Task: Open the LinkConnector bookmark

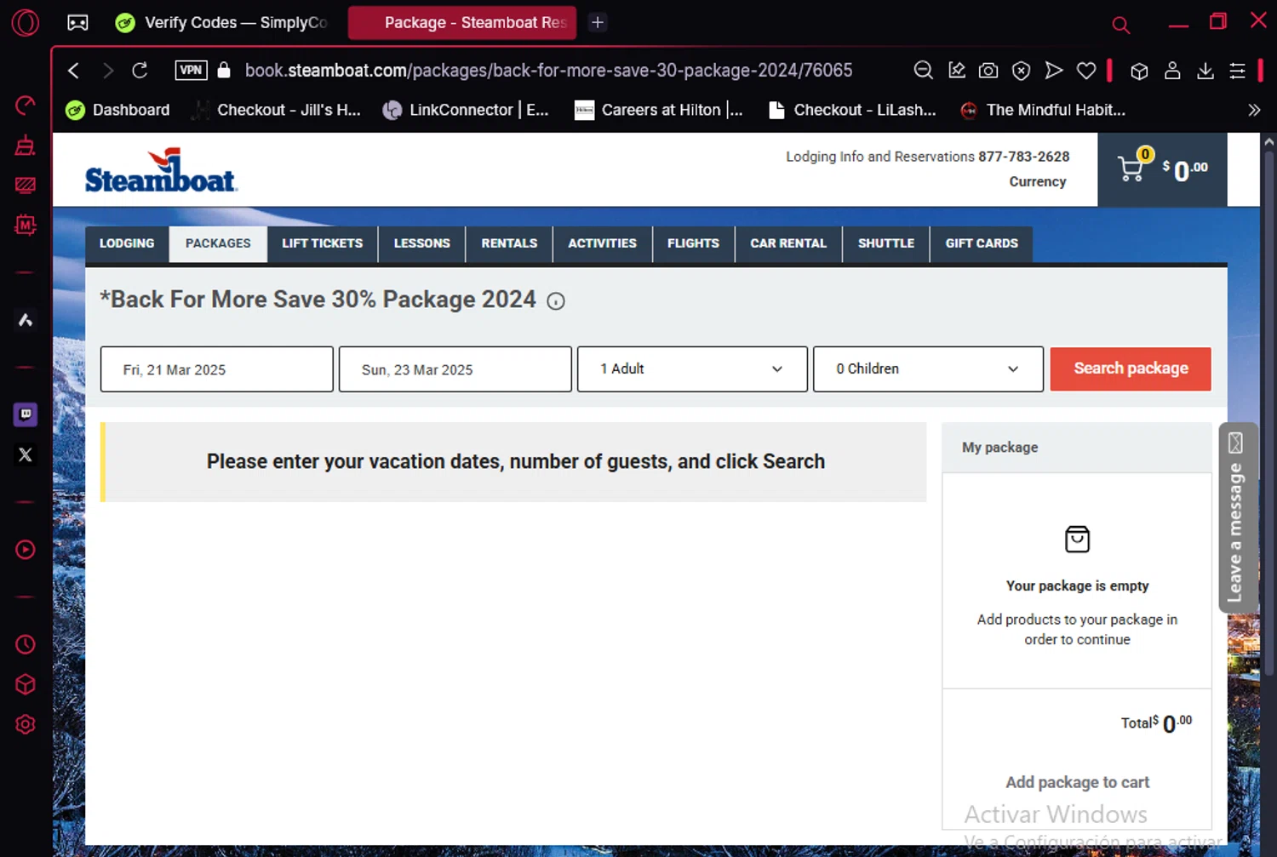Action: pos(466,110)
